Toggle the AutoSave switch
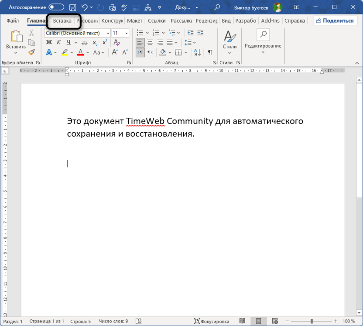Screen dimensions: 363x326 pyautogui.click(x=56, y=7)
